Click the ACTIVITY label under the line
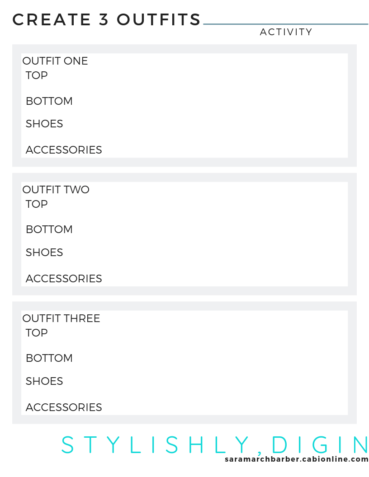The width and height of the screenshot is (369, 477). point(286,32)
